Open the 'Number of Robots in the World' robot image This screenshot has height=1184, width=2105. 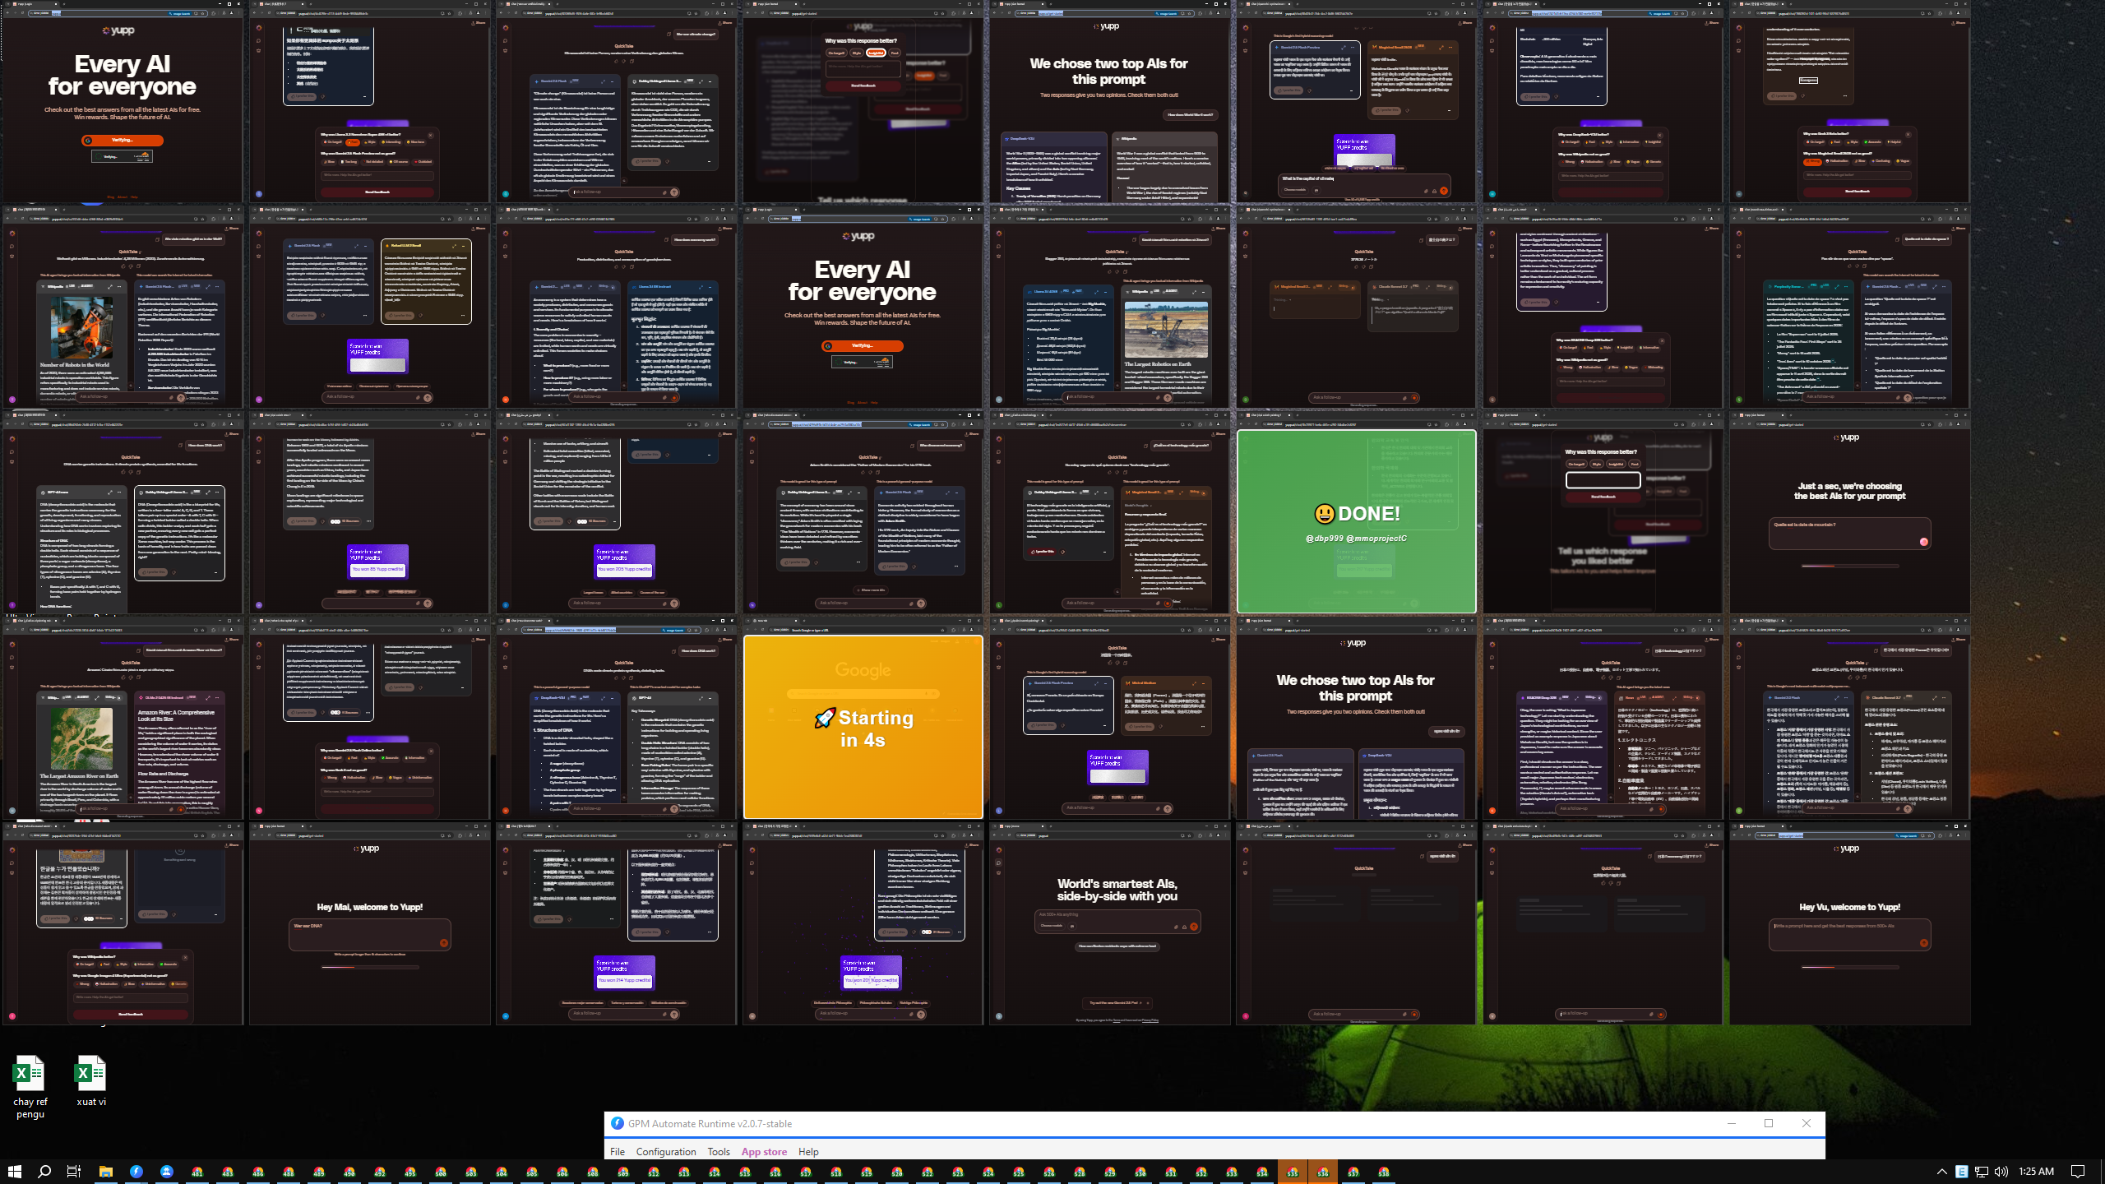pos(81,327)
